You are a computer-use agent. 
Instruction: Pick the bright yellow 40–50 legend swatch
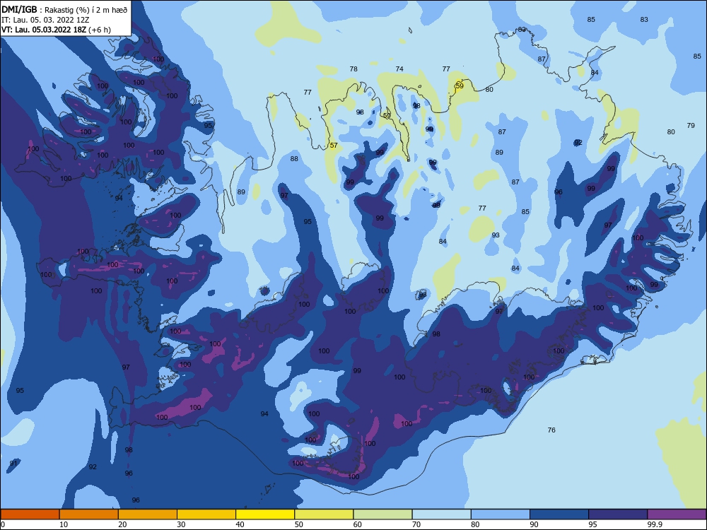click(x=265, y=514)
